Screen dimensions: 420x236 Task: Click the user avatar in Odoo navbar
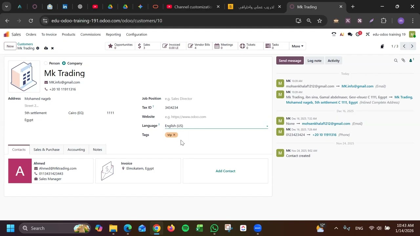(x=412, y=34)
